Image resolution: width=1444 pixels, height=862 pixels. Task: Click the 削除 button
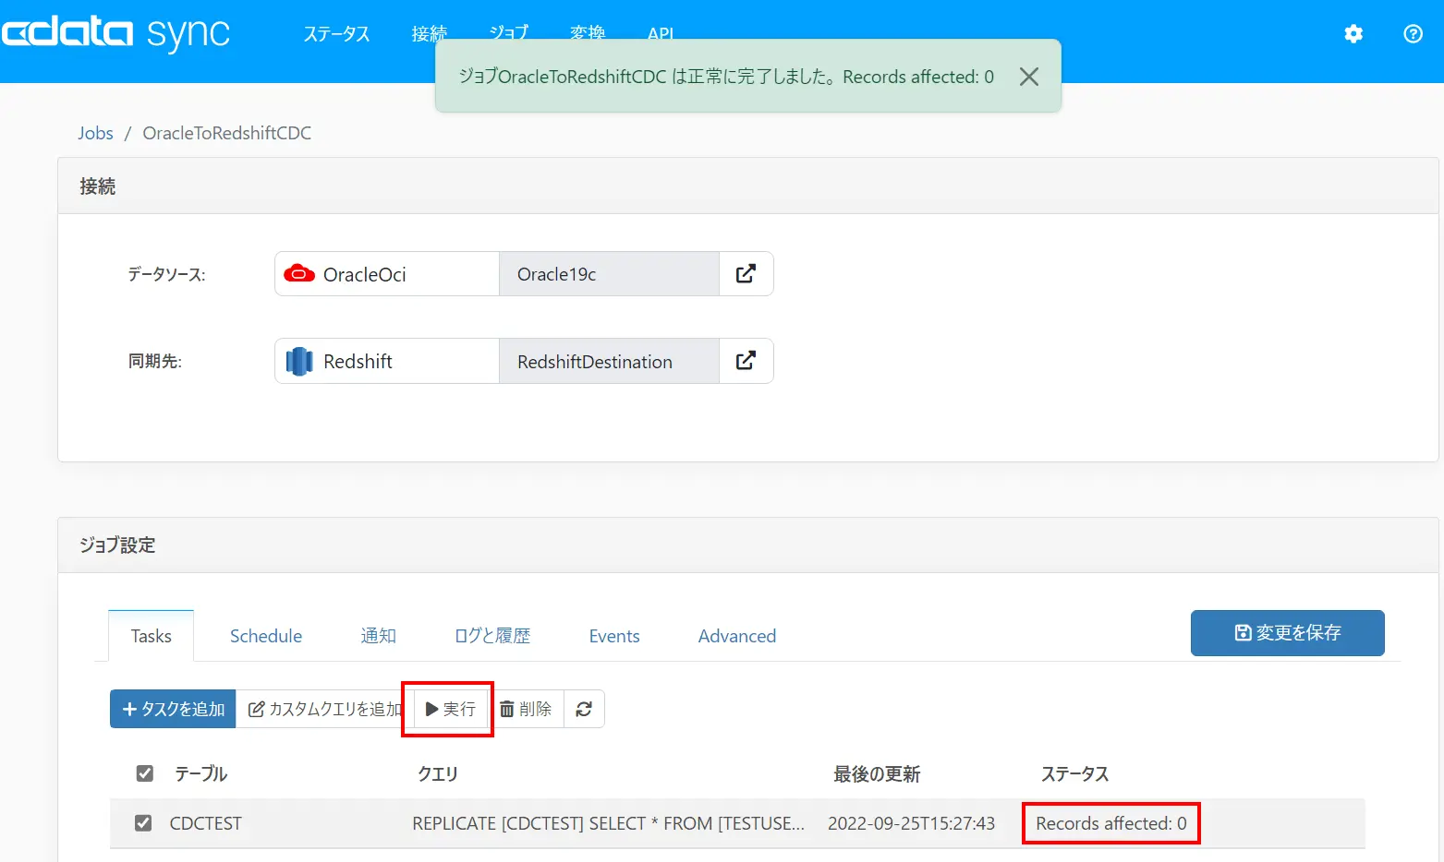click(x=526, y=709)
